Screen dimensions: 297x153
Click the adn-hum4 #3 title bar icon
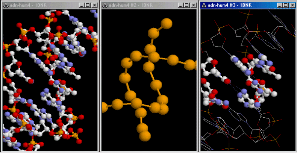[x=204, y=5]
